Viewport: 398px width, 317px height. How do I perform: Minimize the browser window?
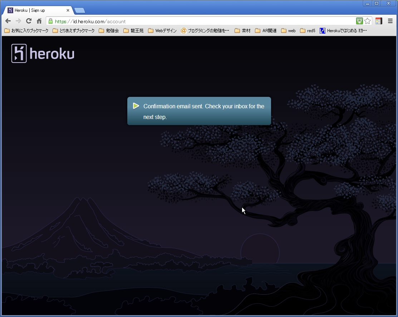pyautogui.click(x=368, y=3)
